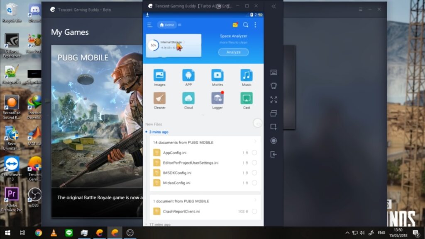Open the Cast icon
This screenshot has height=239, width=425.
(247, 99)
